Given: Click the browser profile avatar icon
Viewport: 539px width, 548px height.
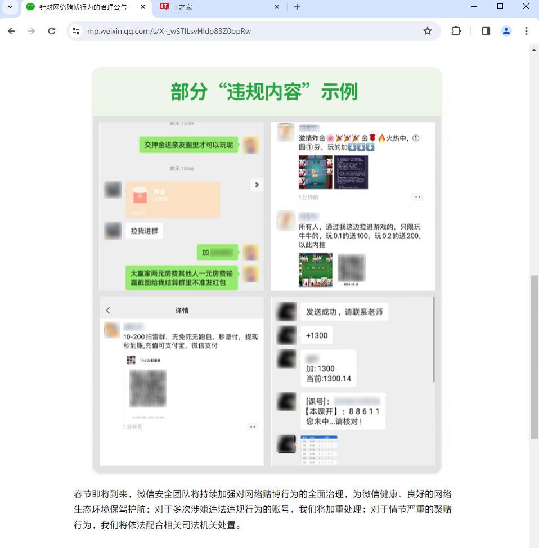Looking at the screenshot, I should (506, 31).
